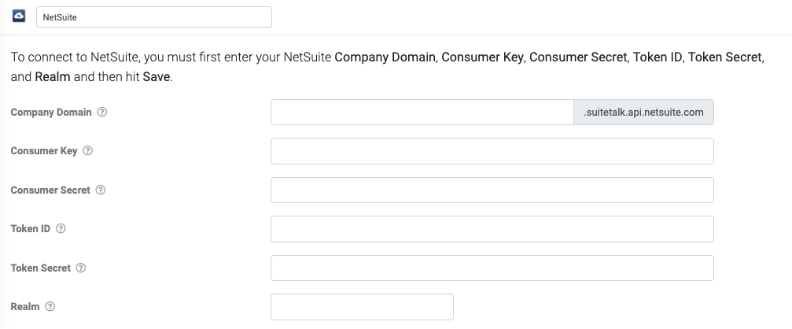Click the Consumer Secret field label text

point(50,190)
